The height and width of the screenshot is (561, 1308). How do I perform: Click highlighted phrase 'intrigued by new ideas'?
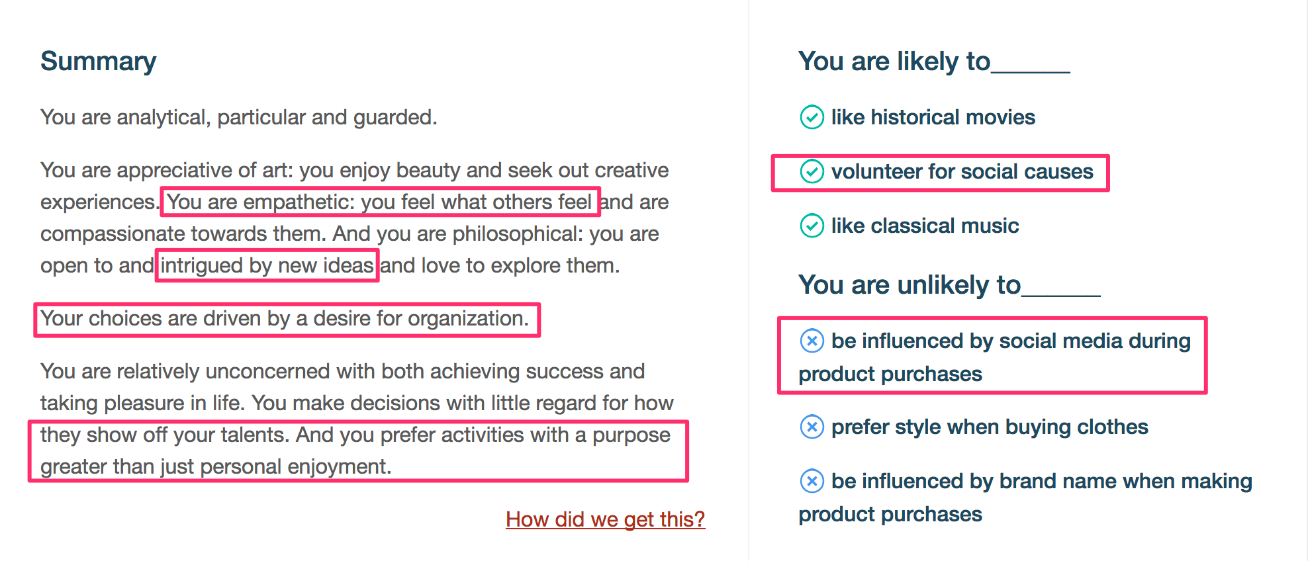click(x=267, y=265)
